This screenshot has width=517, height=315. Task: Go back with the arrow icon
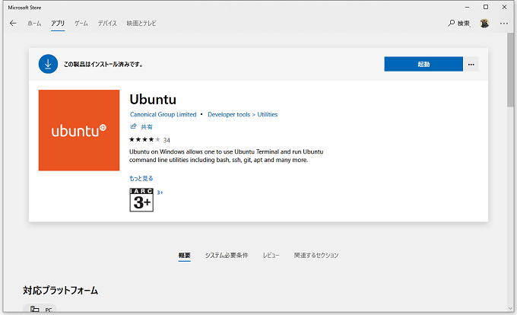13,23
